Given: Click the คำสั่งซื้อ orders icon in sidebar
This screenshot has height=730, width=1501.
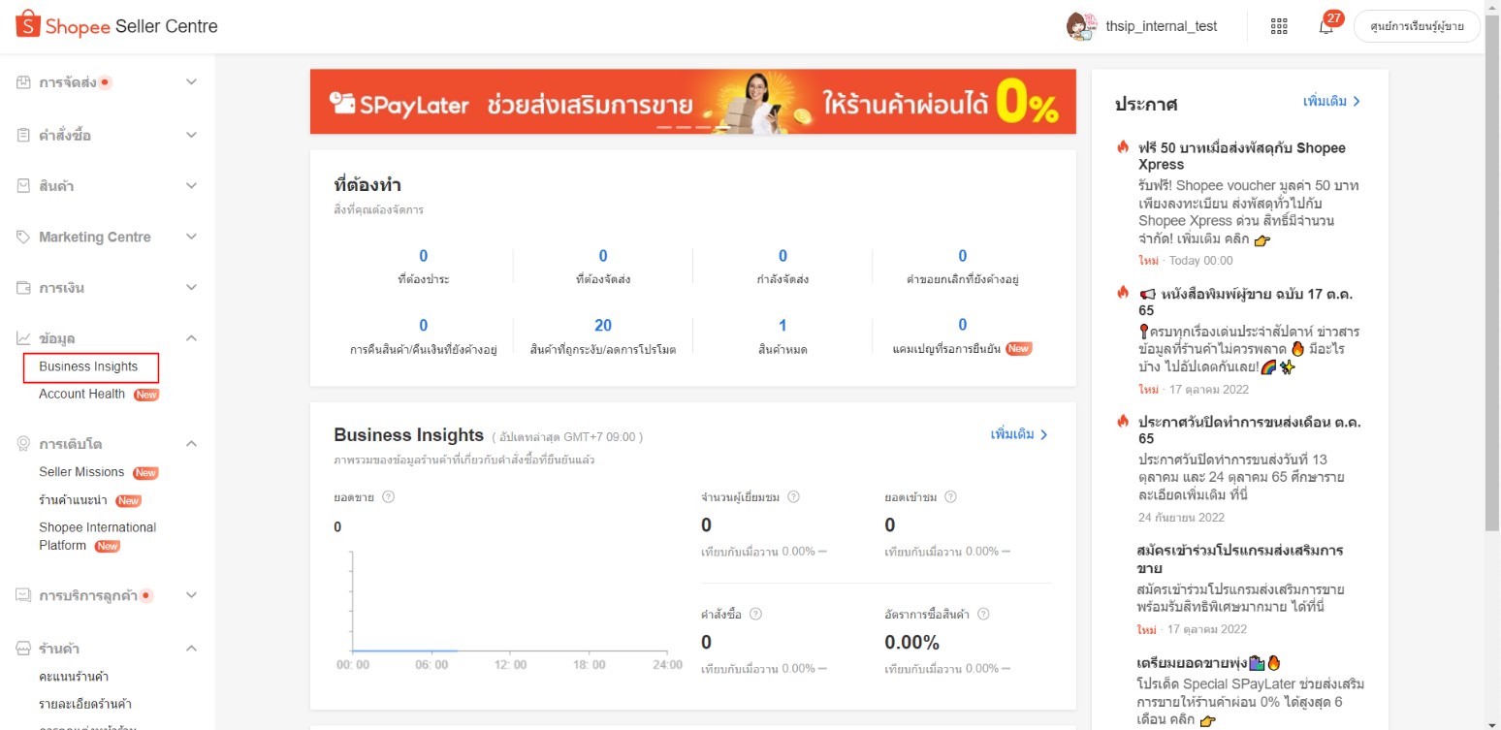Looking at the screenshot, I should [20, 135].
